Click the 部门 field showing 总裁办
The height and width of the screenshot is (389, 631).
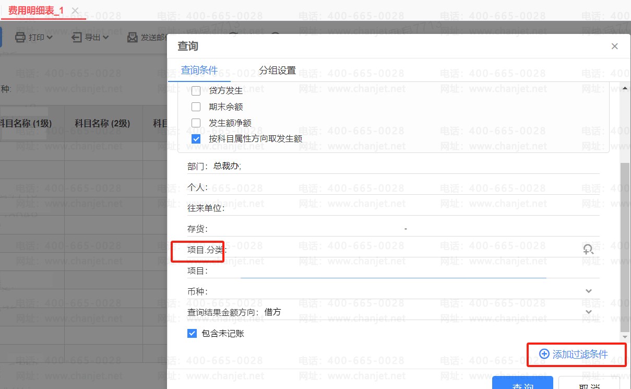(394, 166)
